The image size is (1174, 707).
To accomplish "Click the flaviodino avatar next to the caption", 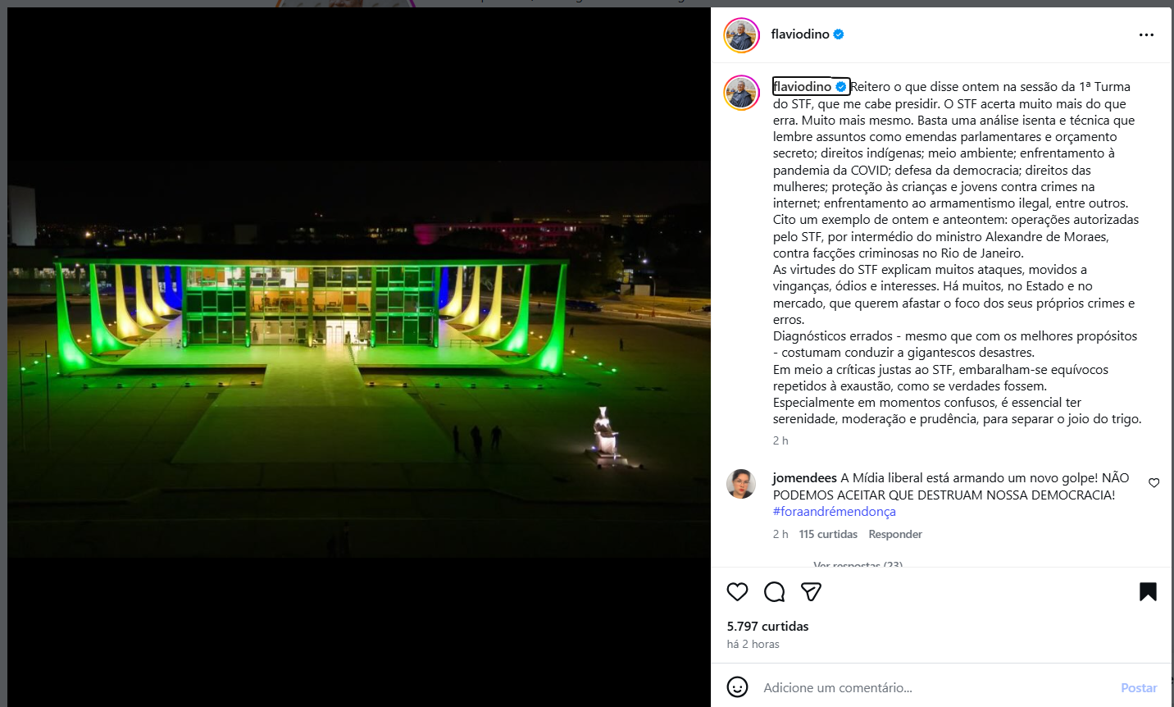I will click(x=741, y=93).
